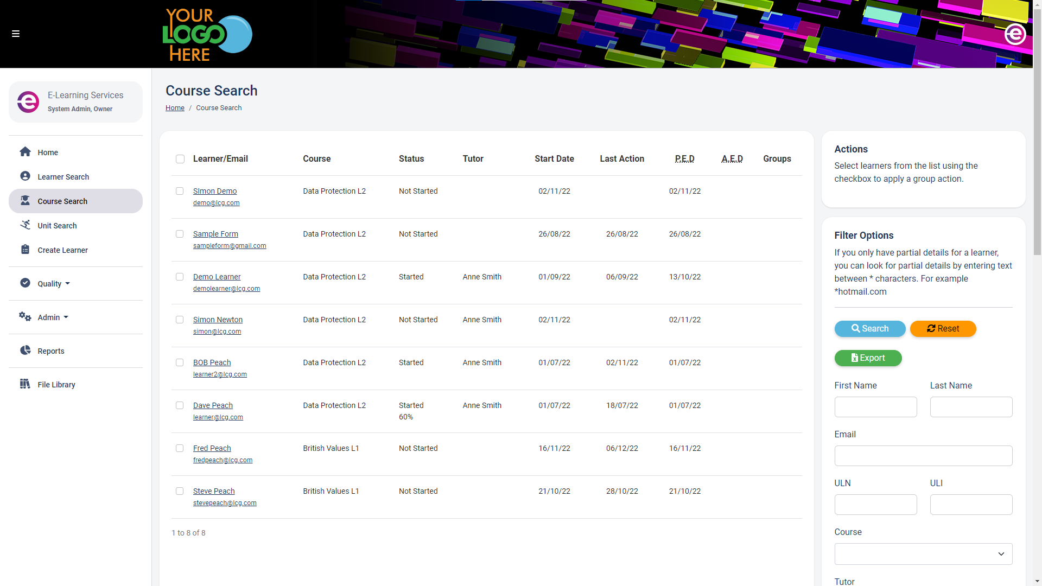The width and height of the screenshot is (1042, 586).
Task: Click the E-Learning Services avatar icon
Action: 28,101
